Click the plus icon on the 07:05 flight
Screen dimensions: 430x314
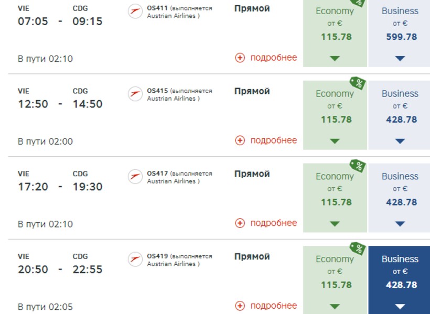pos(240,58)
